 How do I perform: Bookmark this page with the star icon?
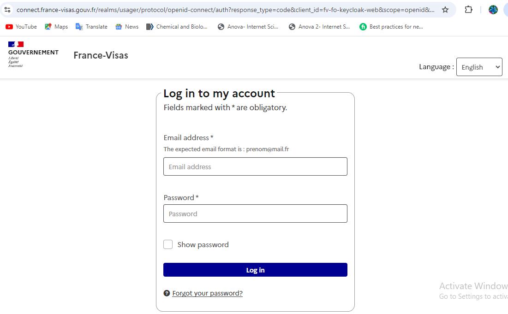click(445, 9)
